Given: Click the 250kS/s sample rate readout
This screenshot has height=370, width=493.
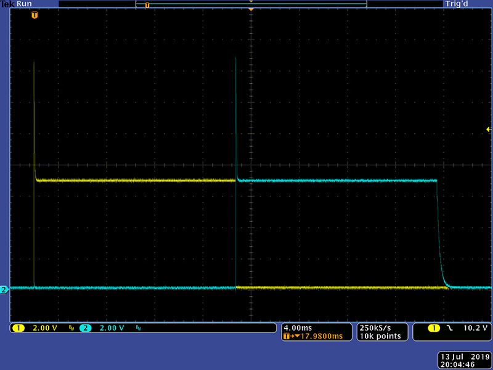Looking at the screenshot, I should pyautogui.click(x=375, y=328).
